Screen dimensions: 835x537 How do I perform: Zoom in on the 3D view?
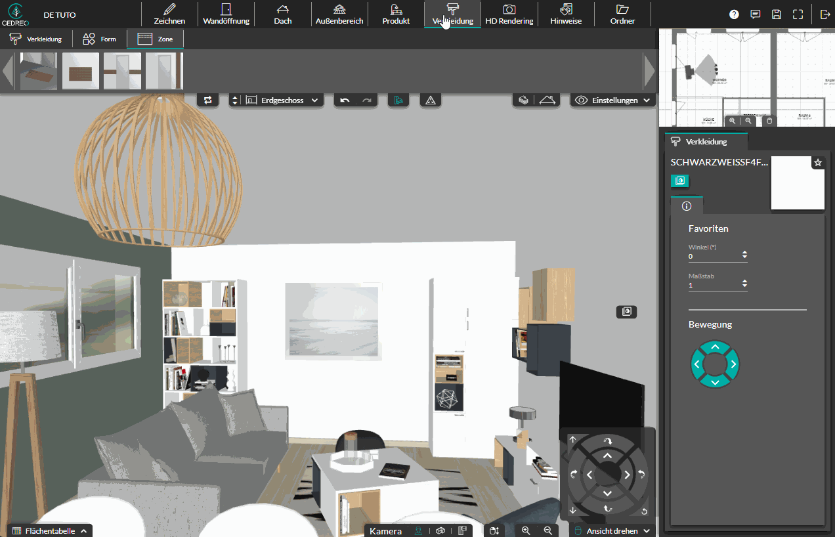(526, 530)
